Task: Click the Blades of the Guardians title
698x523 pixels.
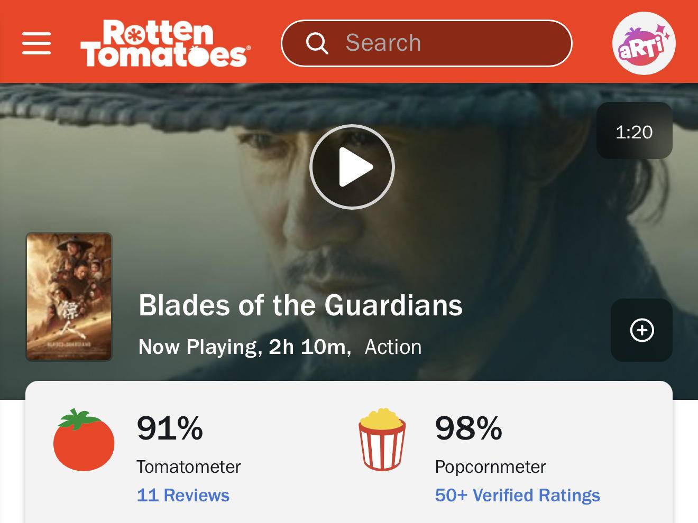Action: [x=300, y=305]
